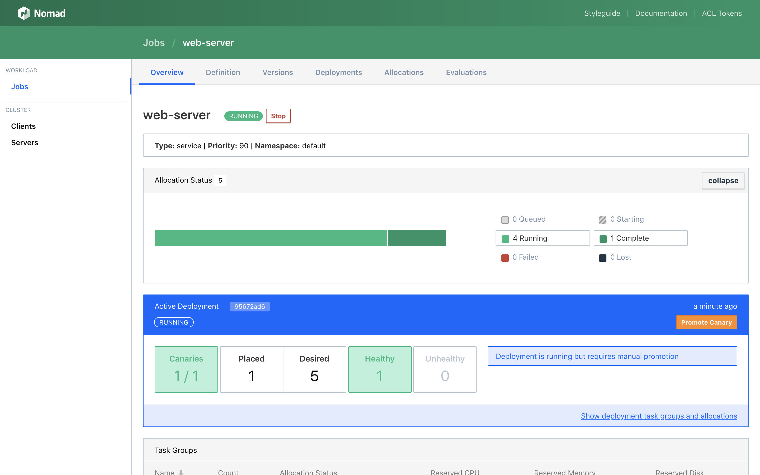
Task: Click the red Failed legend square
Action: coord(505,258)
